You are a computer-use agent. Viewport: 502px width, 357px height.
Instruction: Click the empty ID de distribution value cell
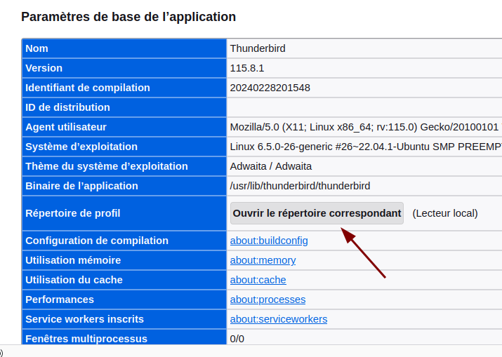click(364, 107)
